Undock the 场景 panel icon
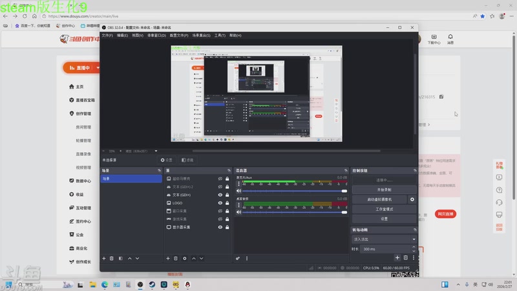Viewport: 517px width, 291px height. (x=159, y=170)
